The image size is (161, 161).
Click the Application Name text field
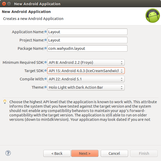point(87,32)
